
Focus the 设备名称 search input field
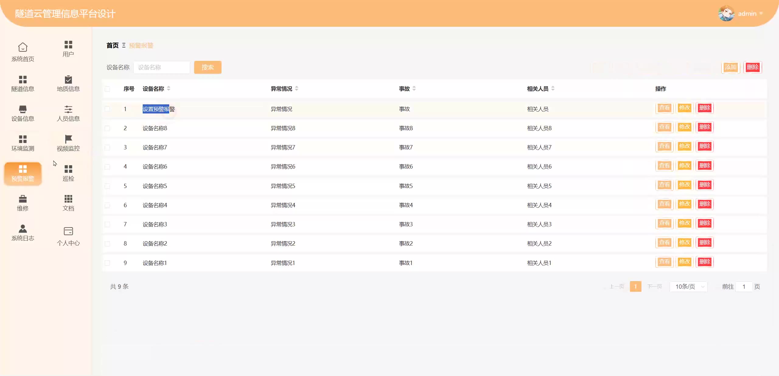click(162, 67)
